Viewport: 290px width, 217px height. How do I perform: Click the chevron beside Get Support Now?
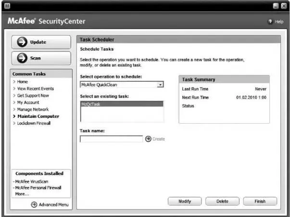tap(14, 95)
